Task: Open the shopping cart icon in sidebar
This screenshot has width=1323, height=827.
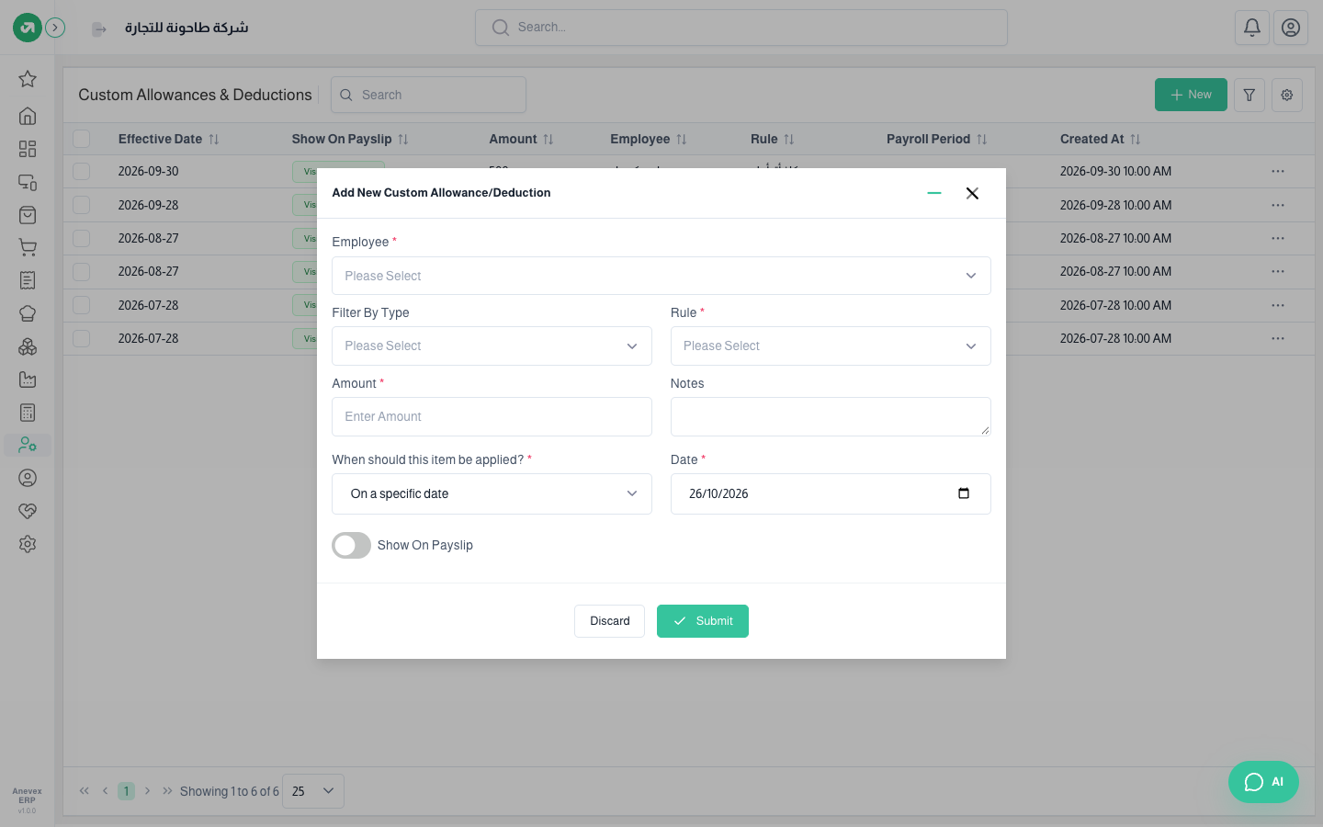Action: 28,247
